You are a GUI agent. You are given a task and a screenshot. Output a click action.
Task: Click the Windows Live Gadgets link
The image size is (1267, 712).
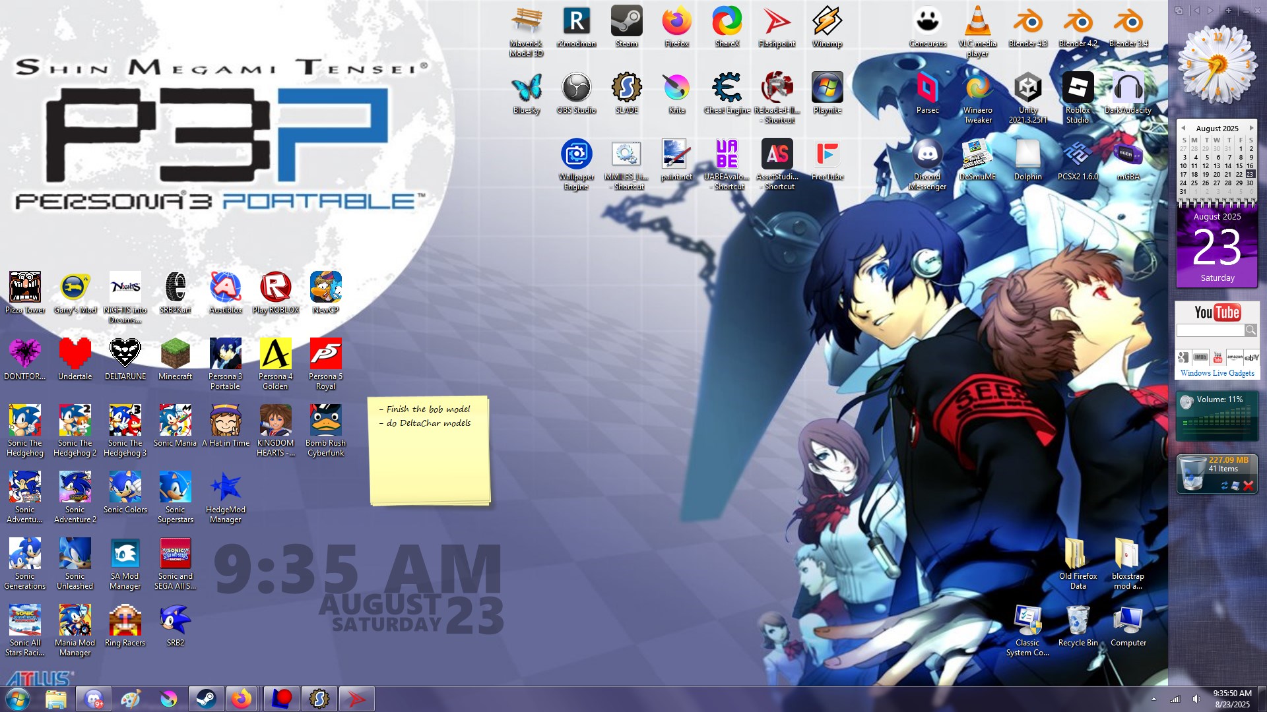(1218, 373)
